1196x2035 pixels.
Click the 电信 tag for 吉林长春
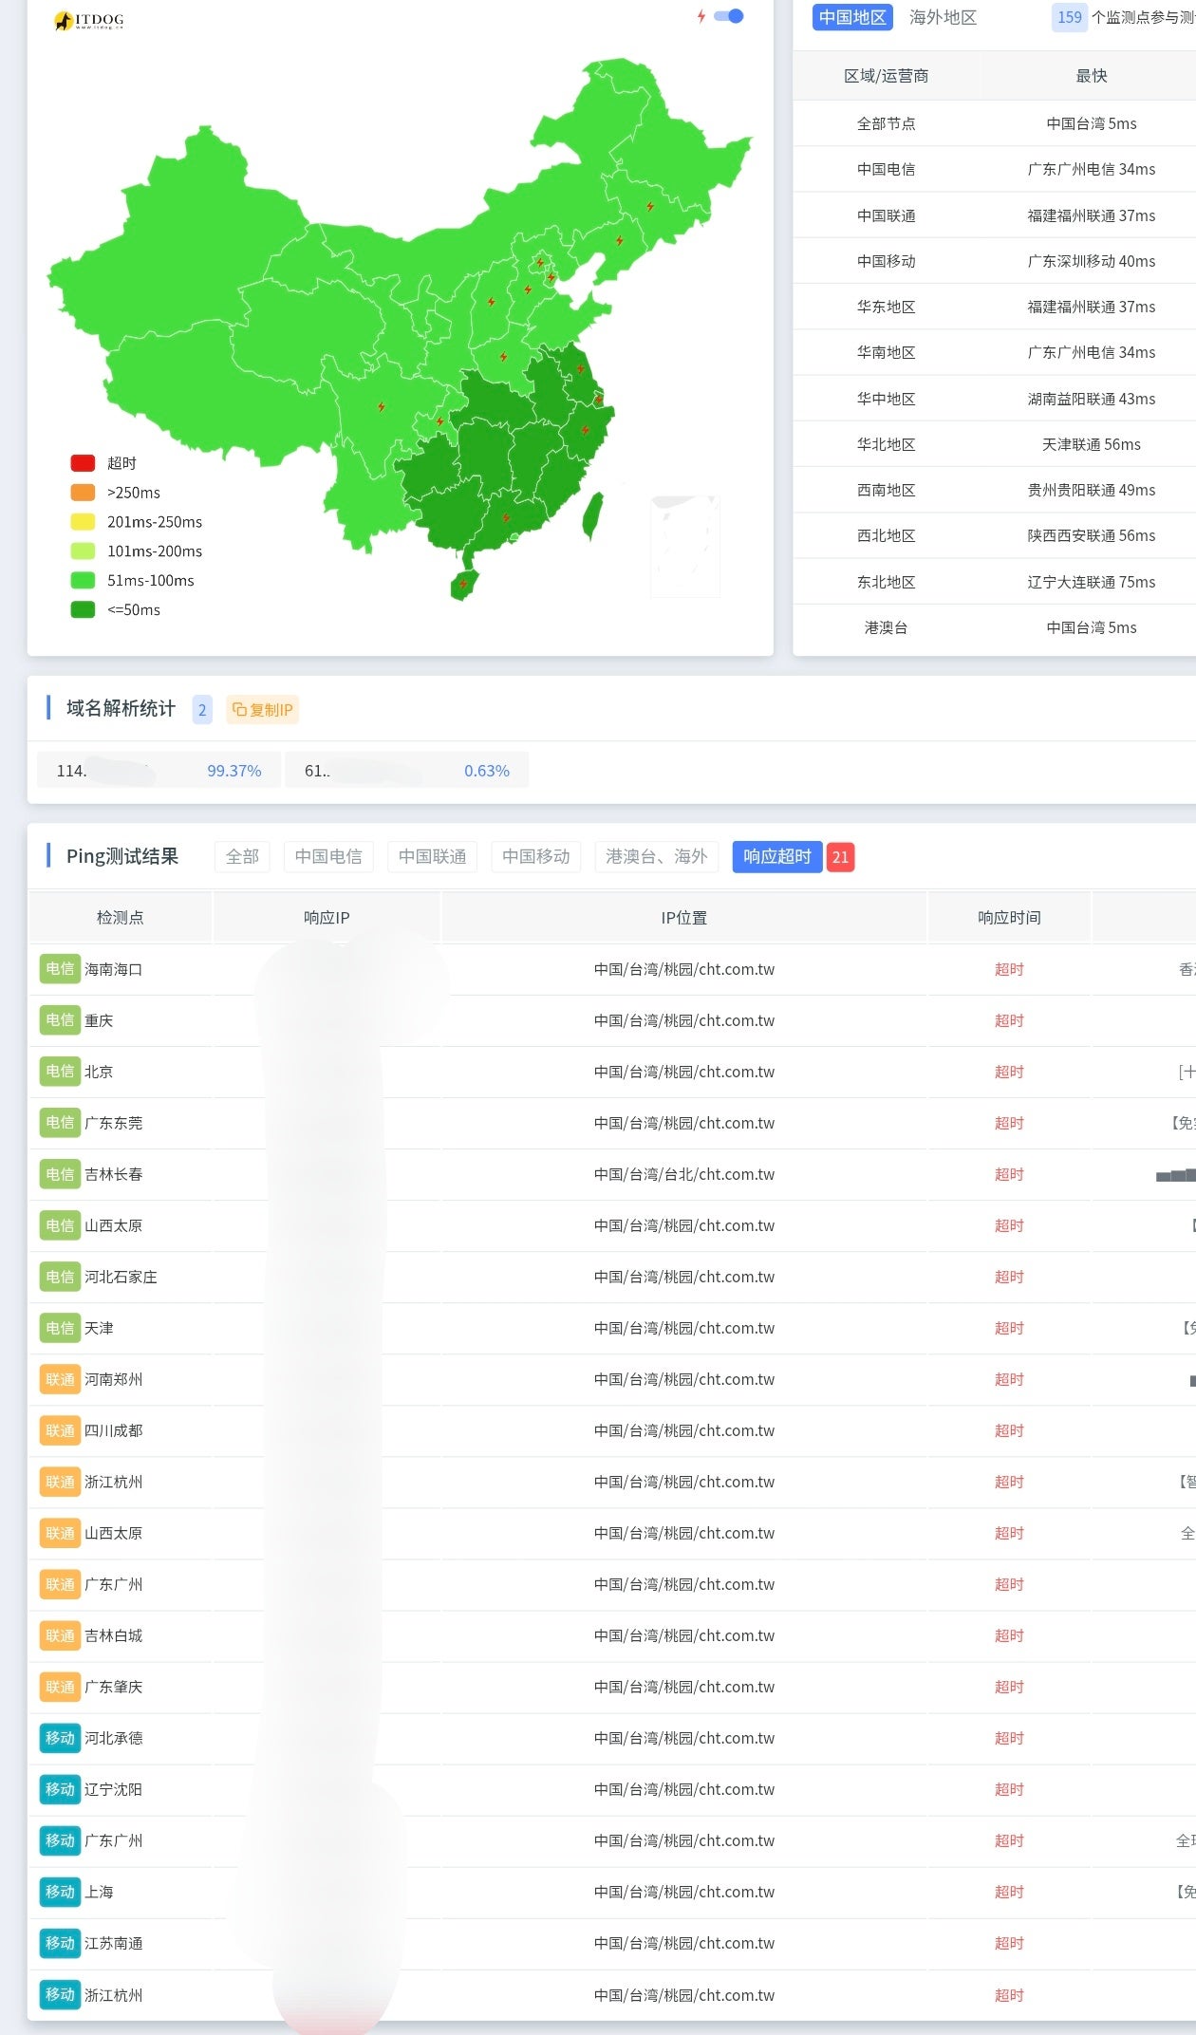coord(60,1174)
